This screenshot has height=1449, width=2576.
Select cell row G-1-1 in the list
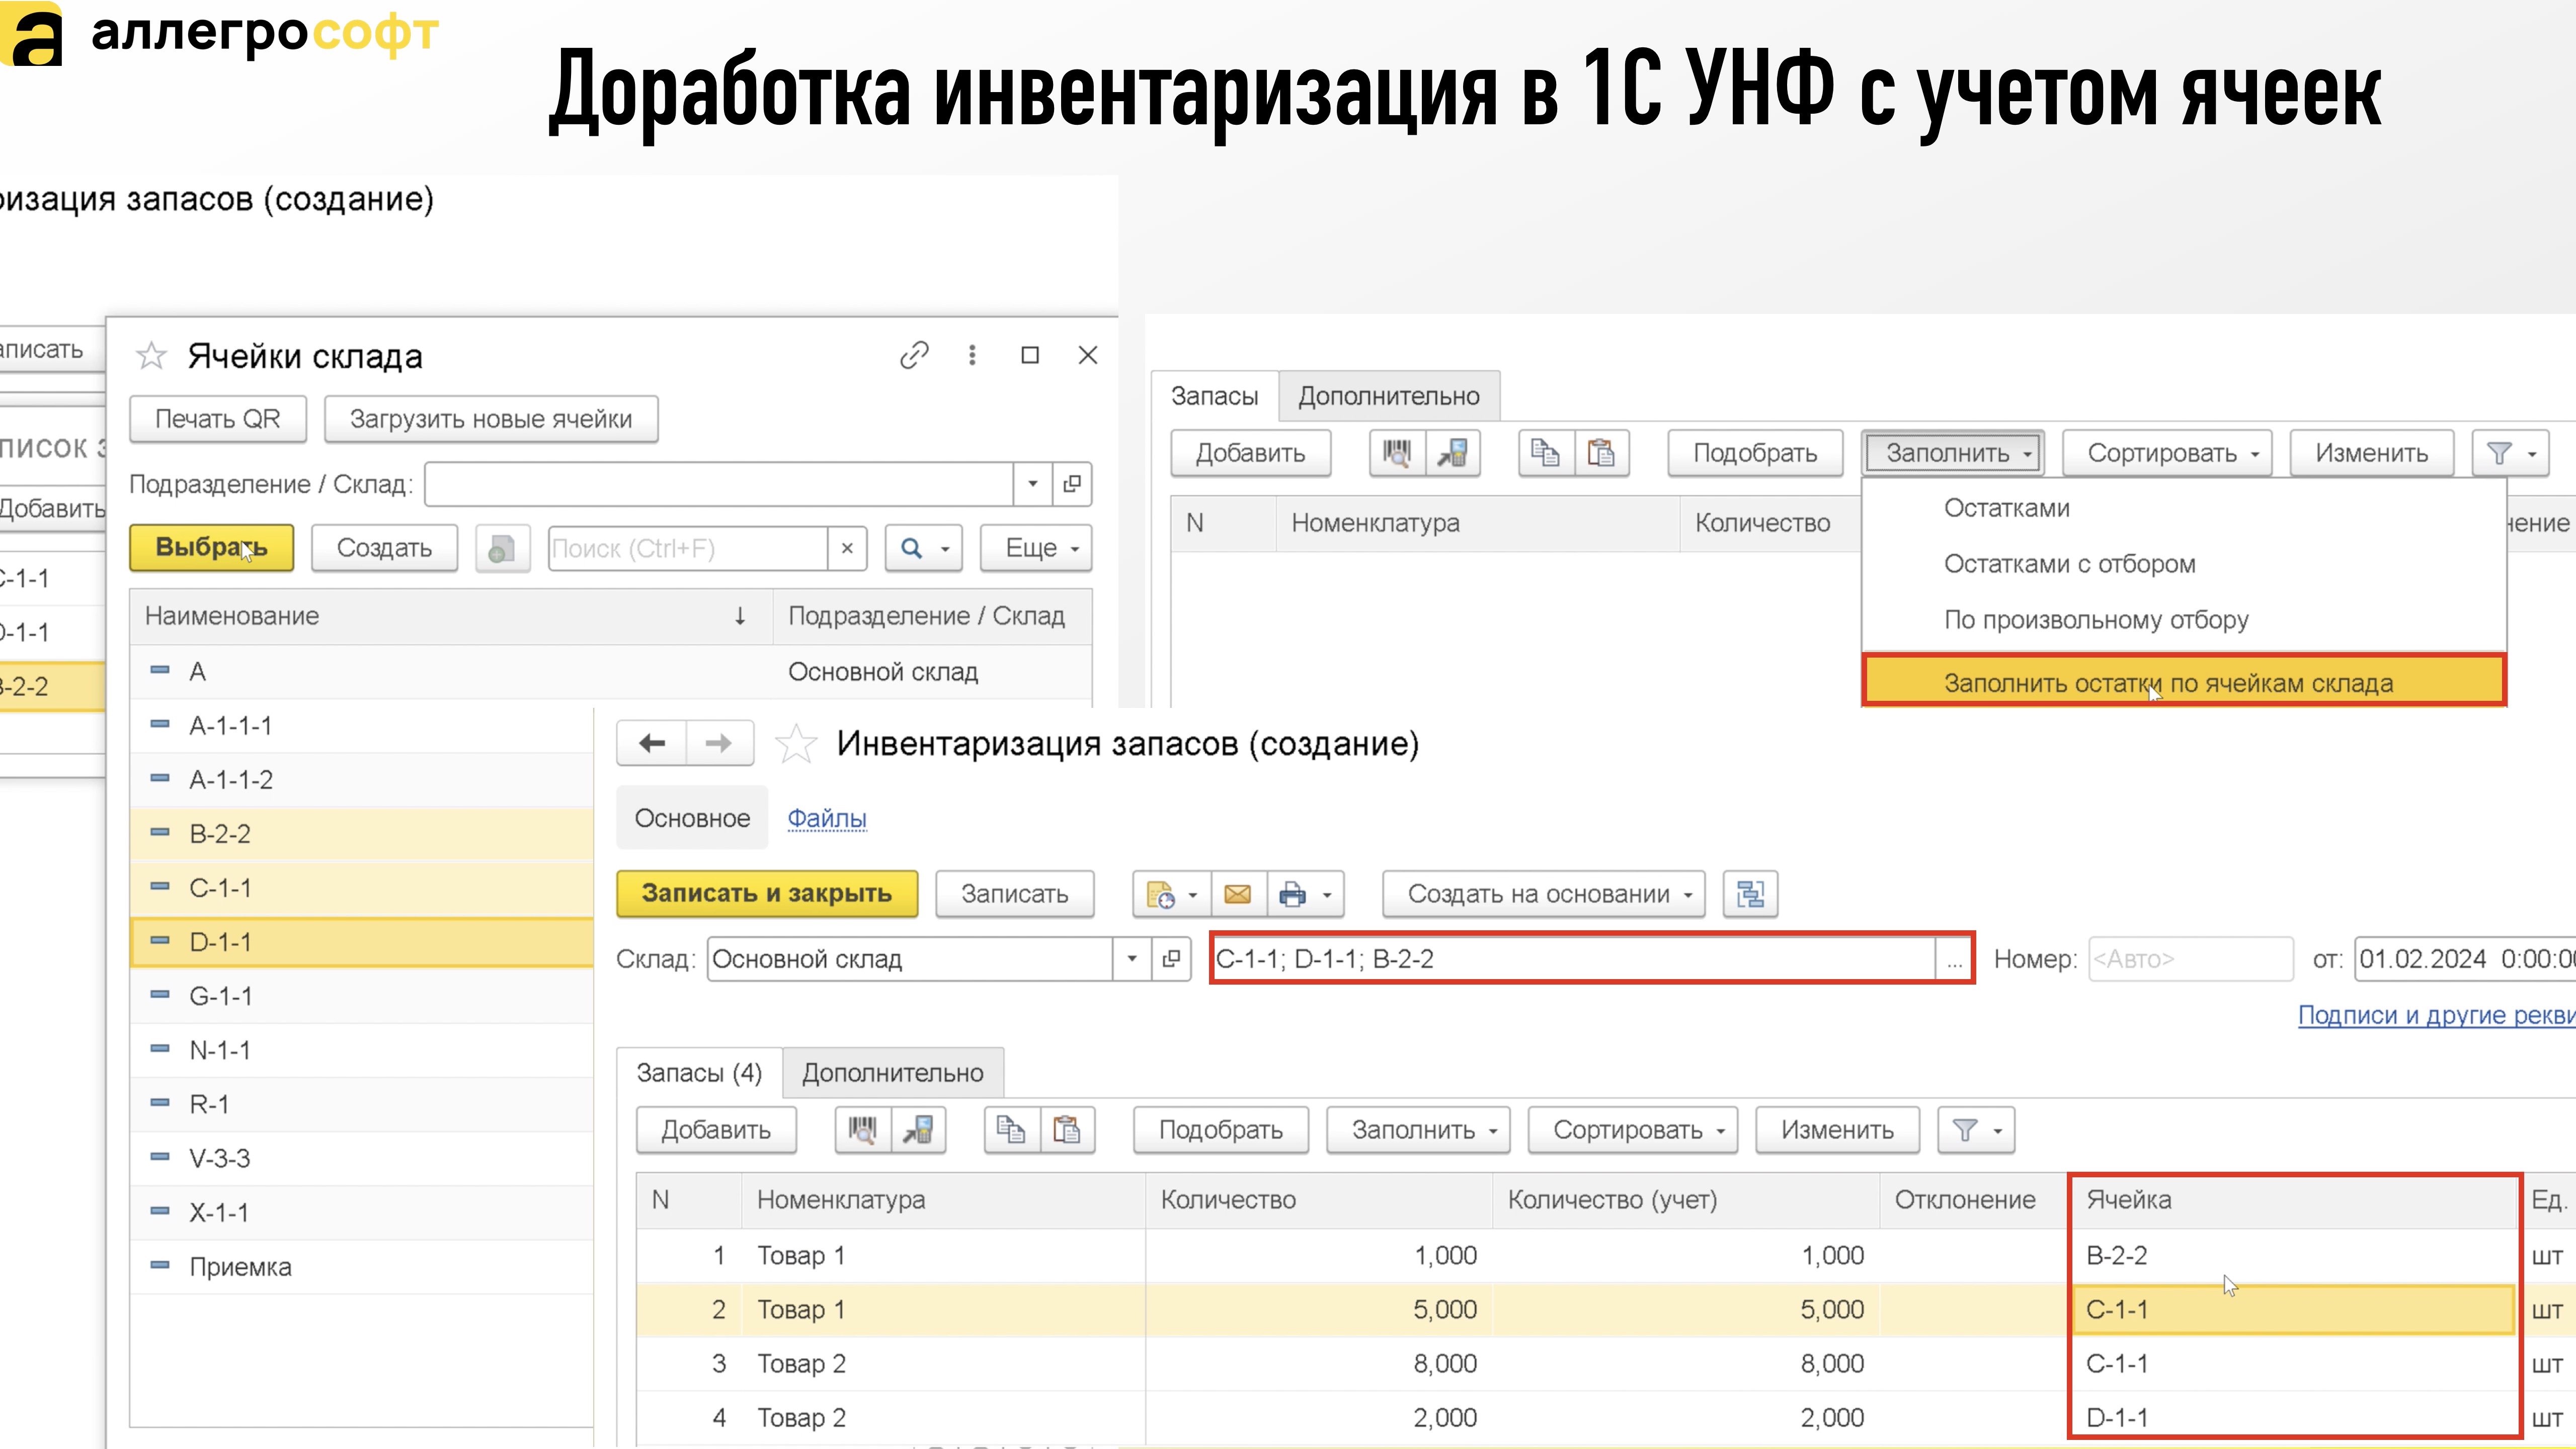tap(362, 996)
